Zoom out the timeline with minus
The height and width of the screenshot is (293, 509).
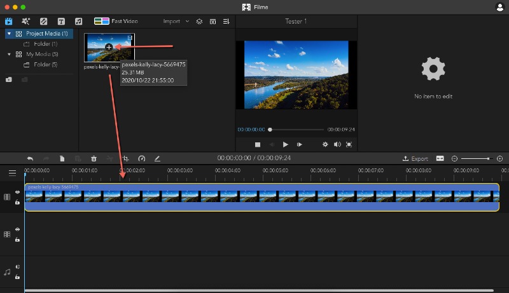454,158
